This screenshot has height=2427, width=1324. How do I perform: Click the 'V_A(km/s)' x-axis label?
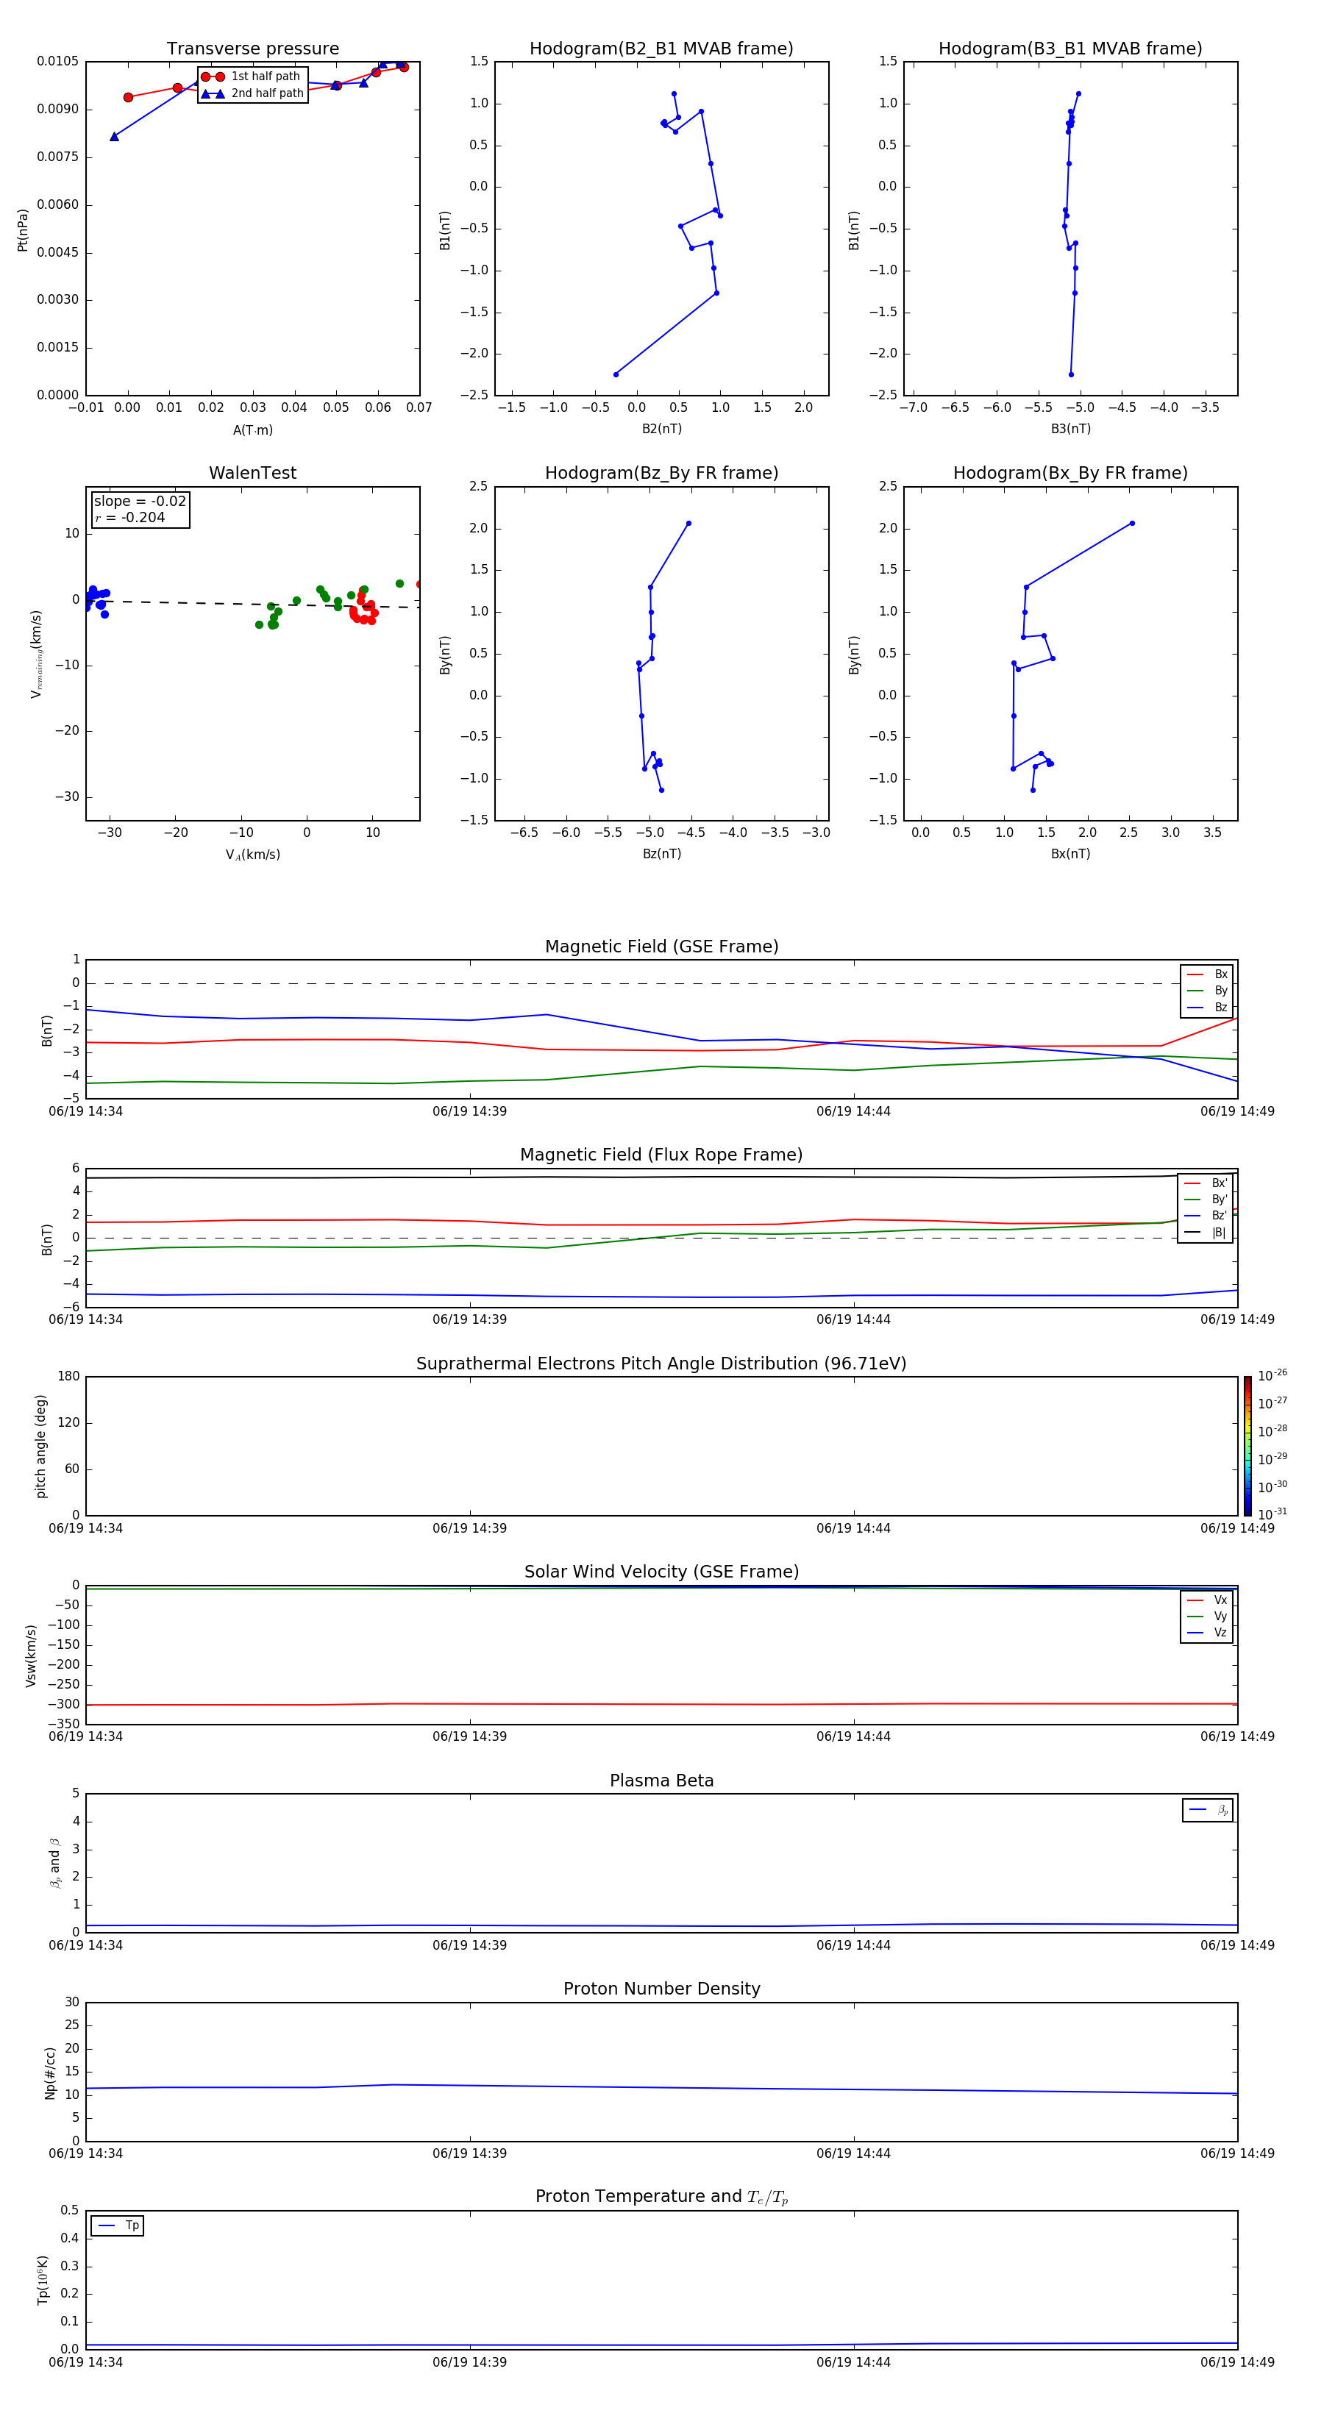tap(252, 855)
